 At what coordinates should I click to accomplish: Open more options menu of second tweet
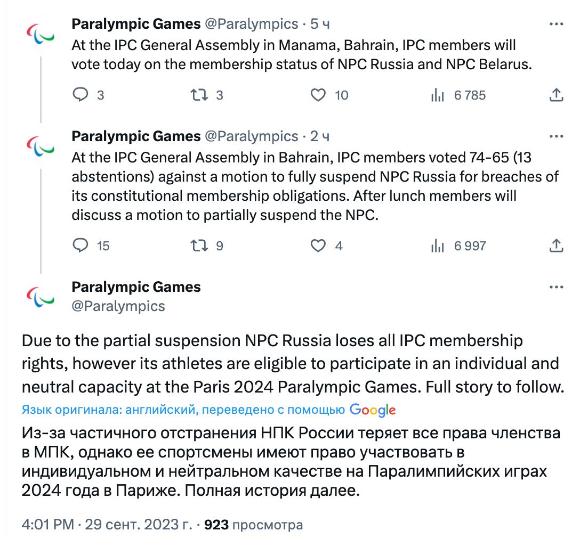pyautogui.click(x=556, y=136)
